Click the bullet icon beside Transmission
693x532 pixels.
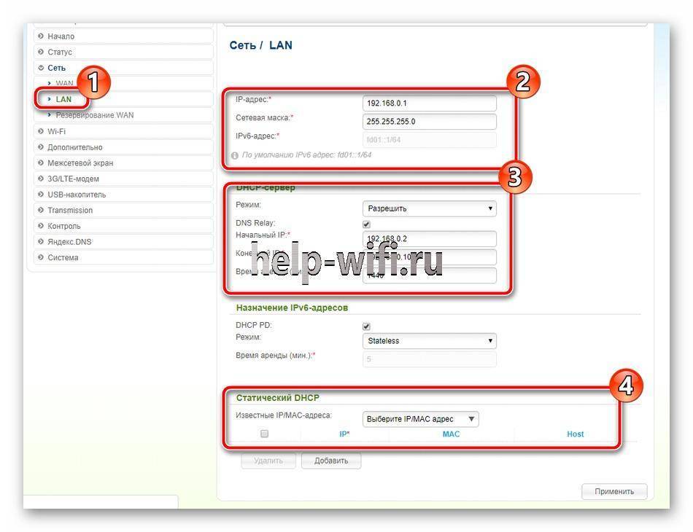(x=41, y=210)
